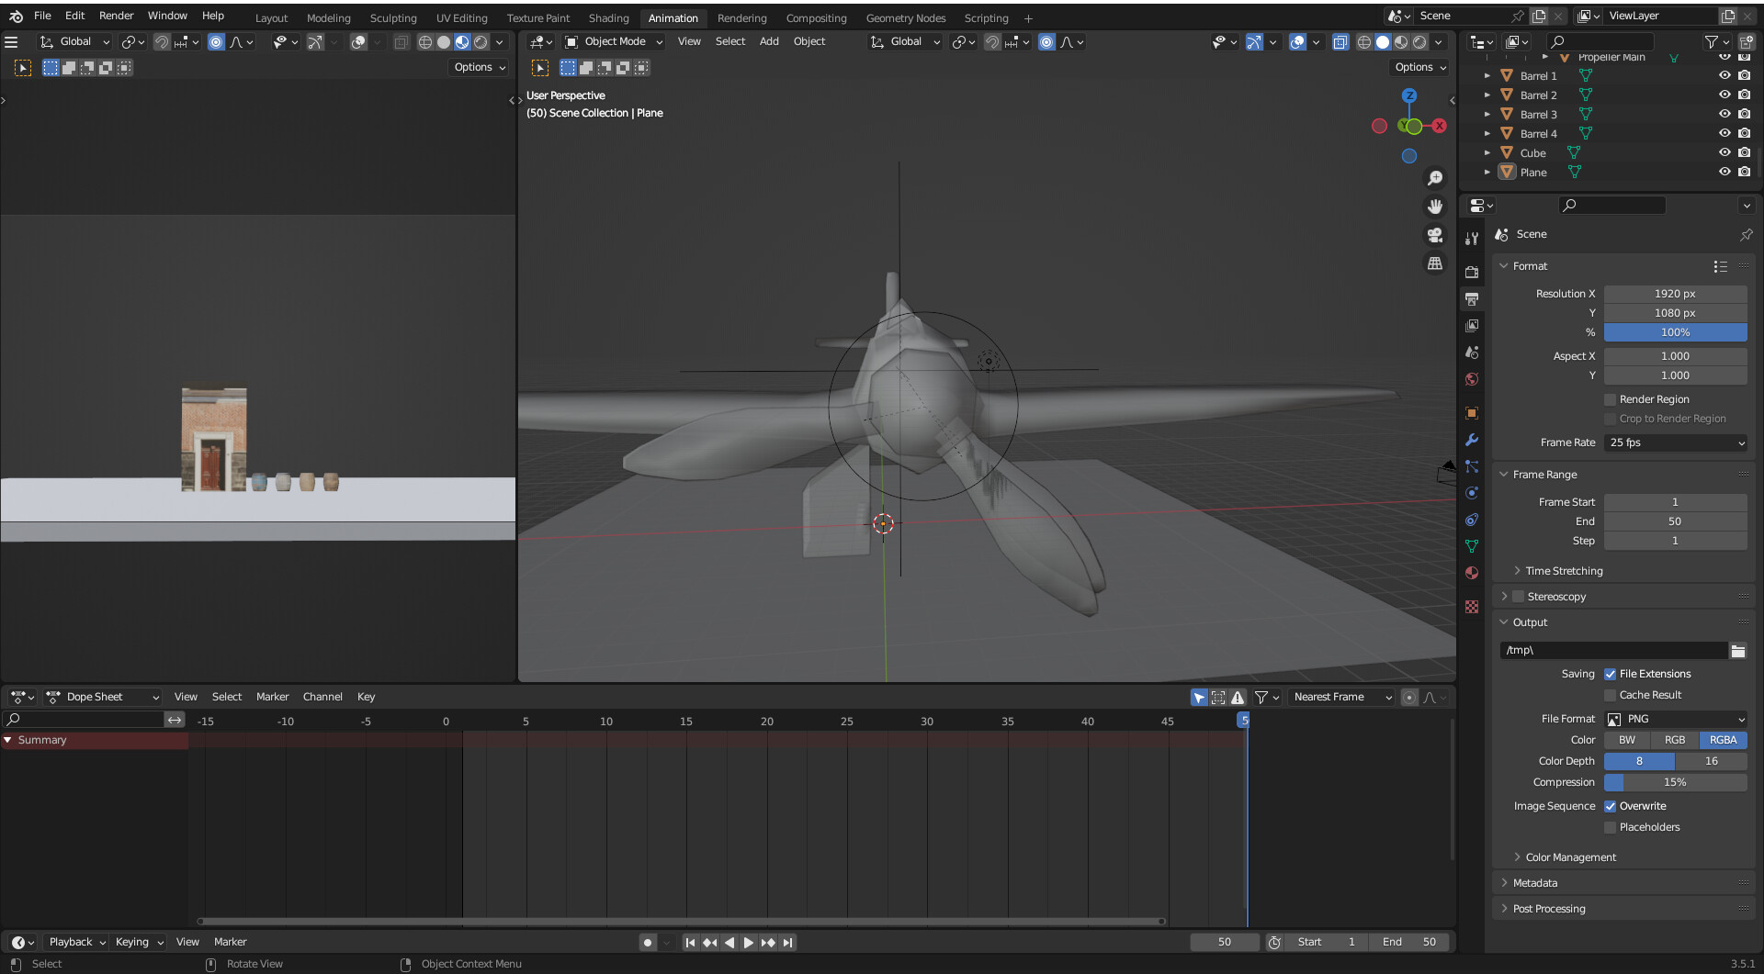Toggle camera view from viewport sidebar

(1435, 235)
